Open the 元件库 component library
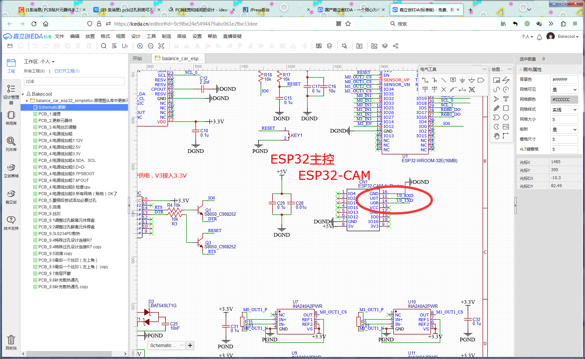585x359 pixels. (11, 144)
